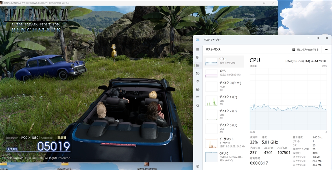
Task: Select GPU 0 NVIDIA GeForce entry
Action: click(224, 157)
